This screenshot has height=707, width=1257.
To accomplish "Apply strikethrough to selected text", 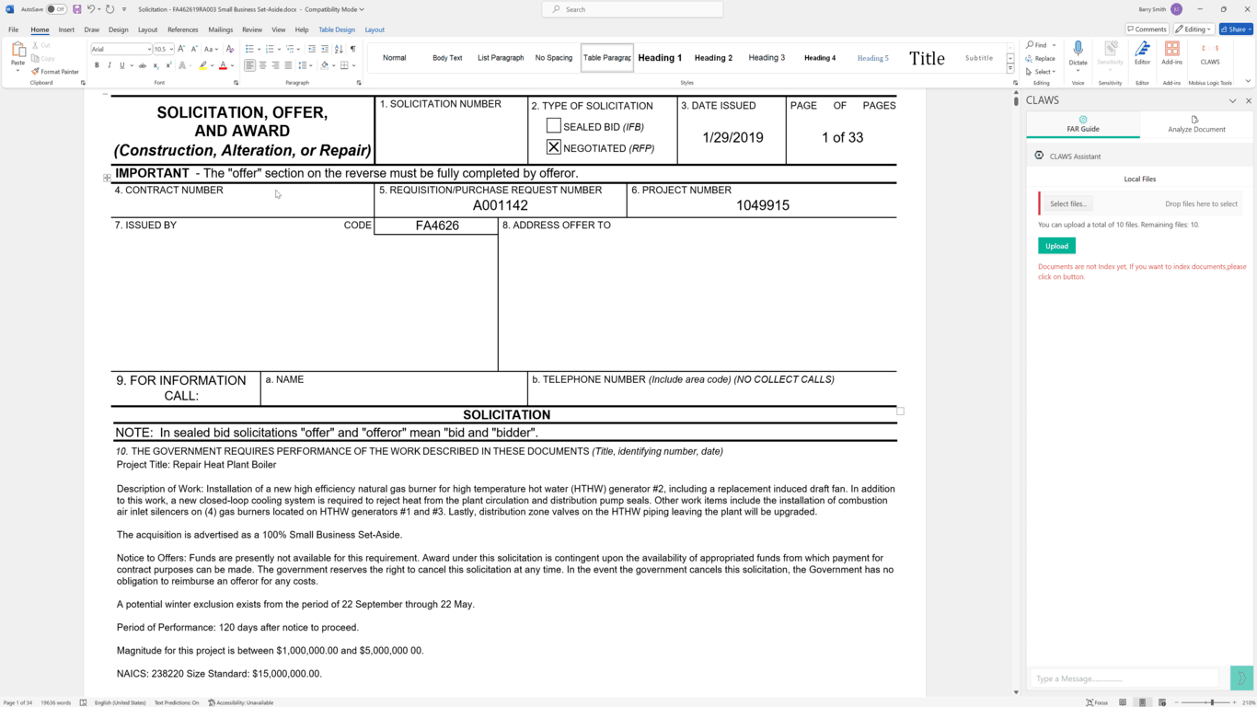I will coord(143,65).
